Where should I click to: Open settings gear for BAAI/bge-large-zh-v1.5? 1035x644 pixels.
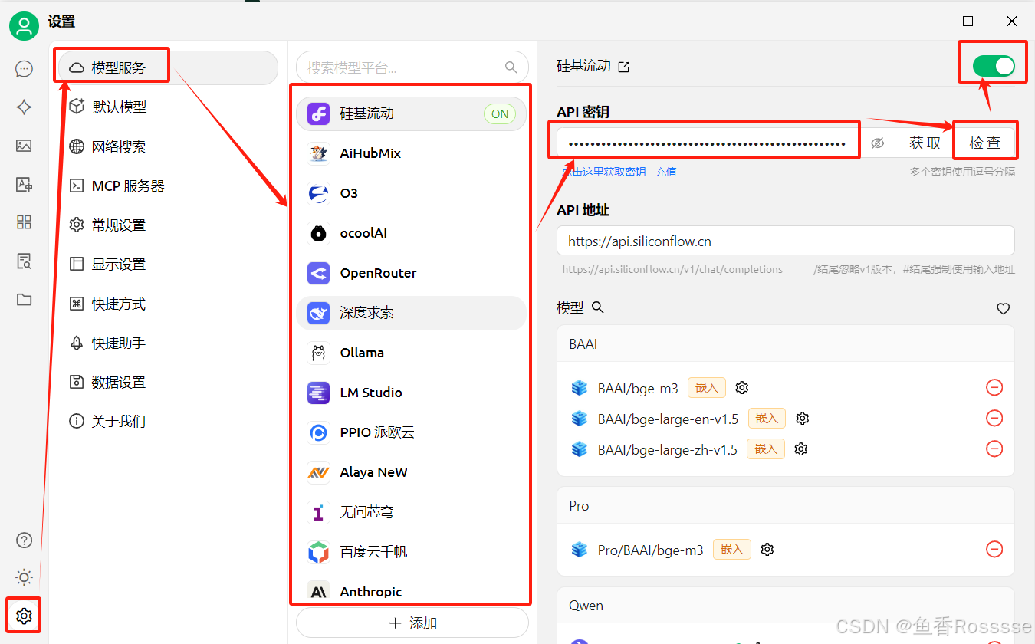point(801,449)
